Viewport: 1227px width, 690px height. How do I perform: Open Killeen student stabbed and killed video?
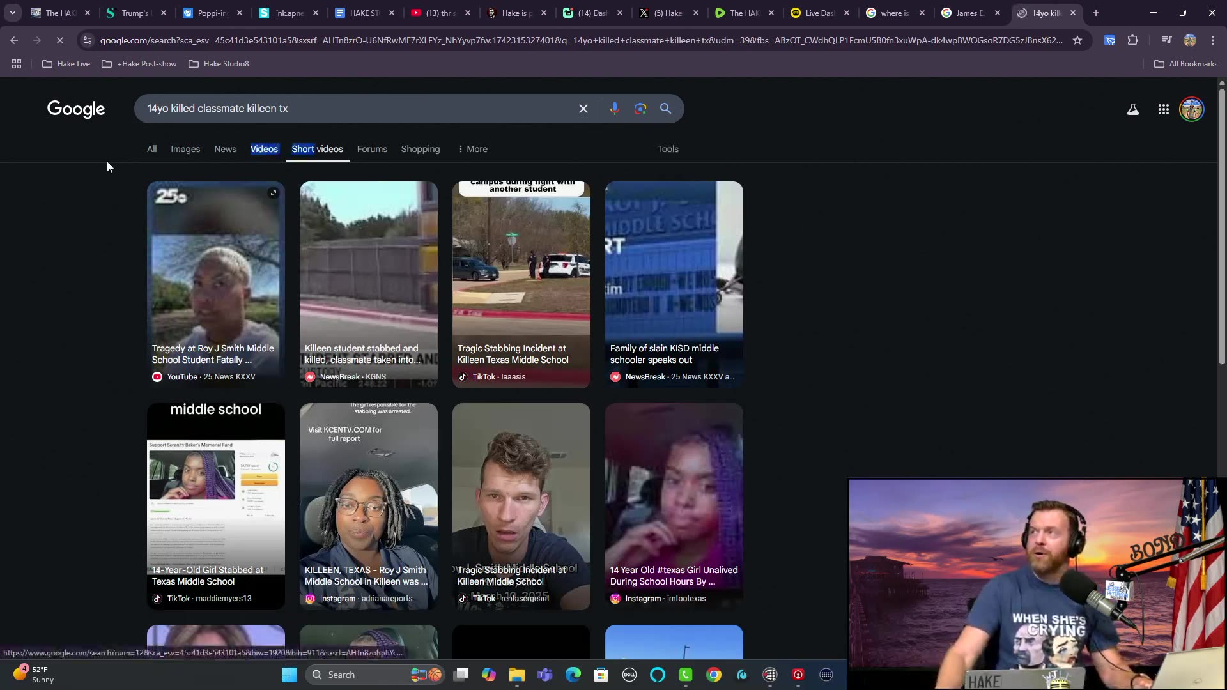click(369, 285)
